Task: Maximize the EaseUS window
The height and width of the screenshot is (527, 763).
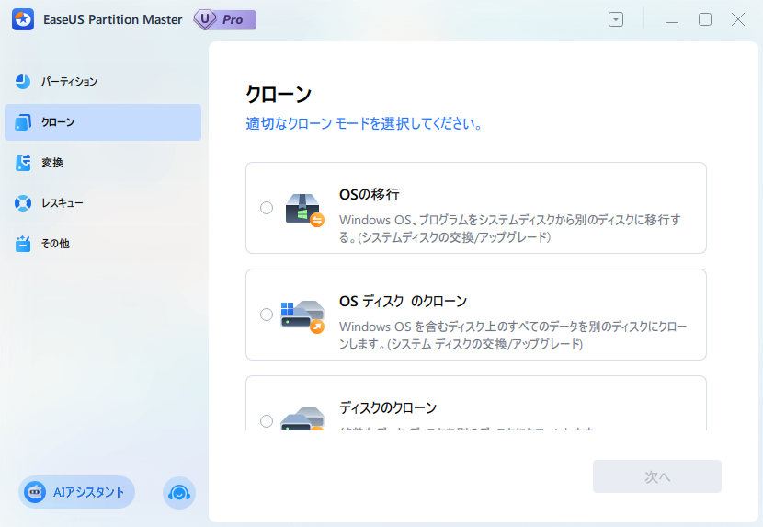Action: [x=704, y=19]
